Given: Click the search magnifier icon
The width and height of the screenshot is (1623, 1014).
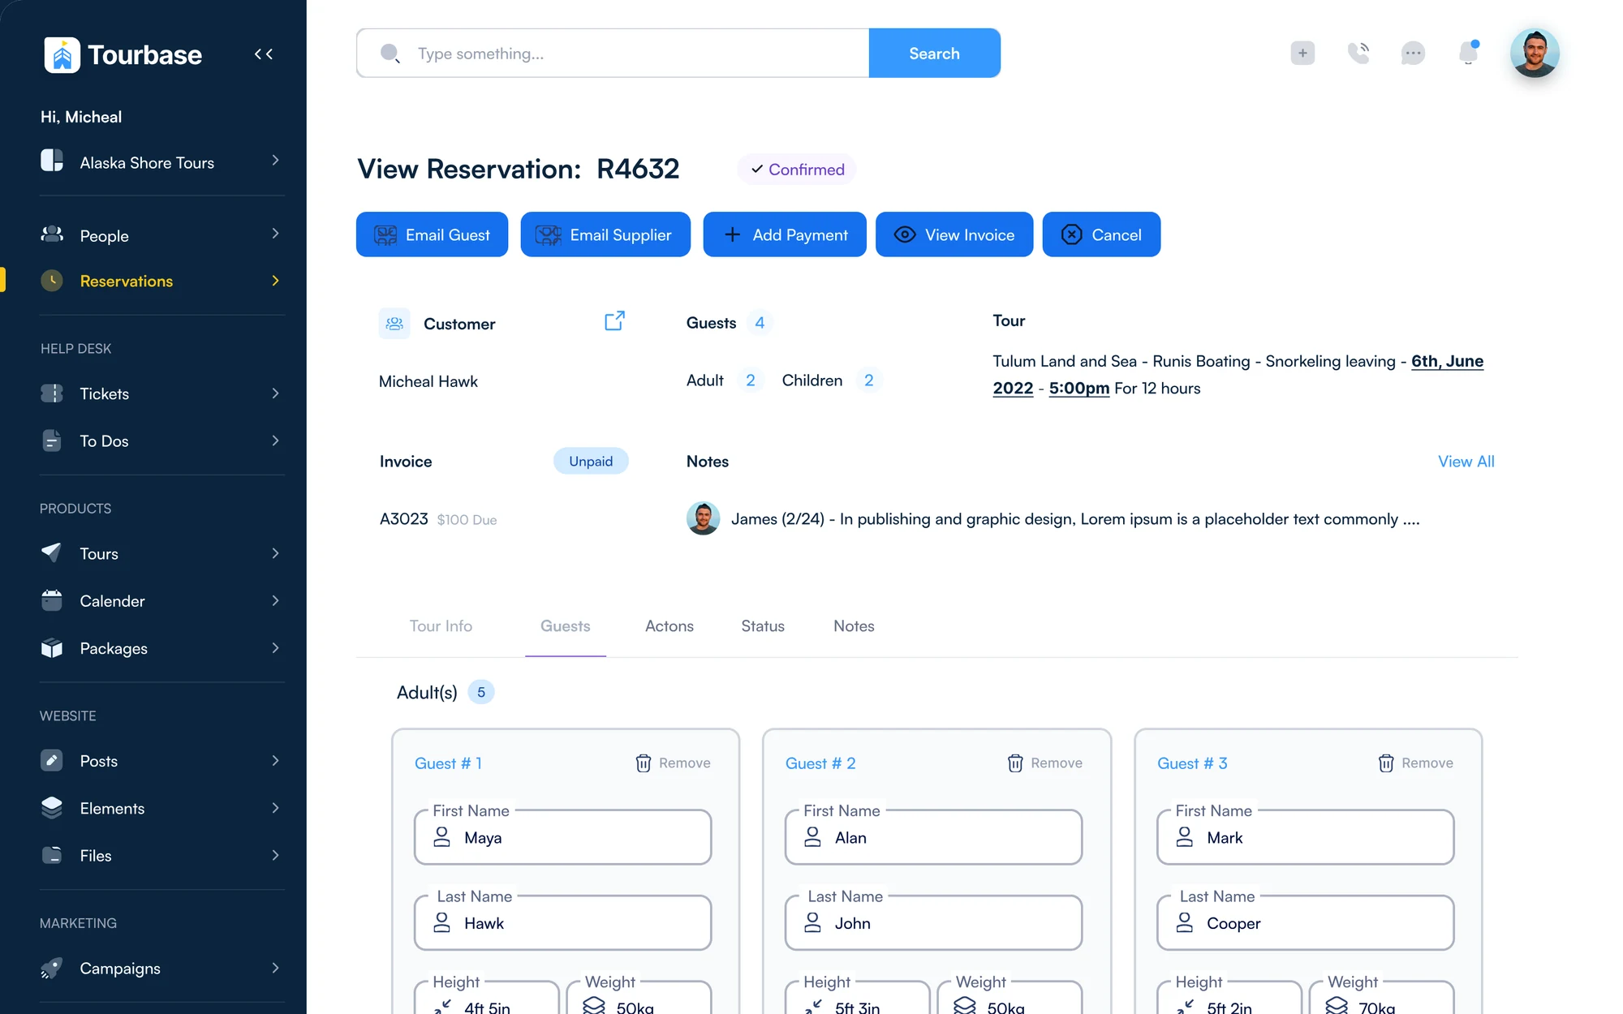Looking at the screenshot, I should pos(390,54).
